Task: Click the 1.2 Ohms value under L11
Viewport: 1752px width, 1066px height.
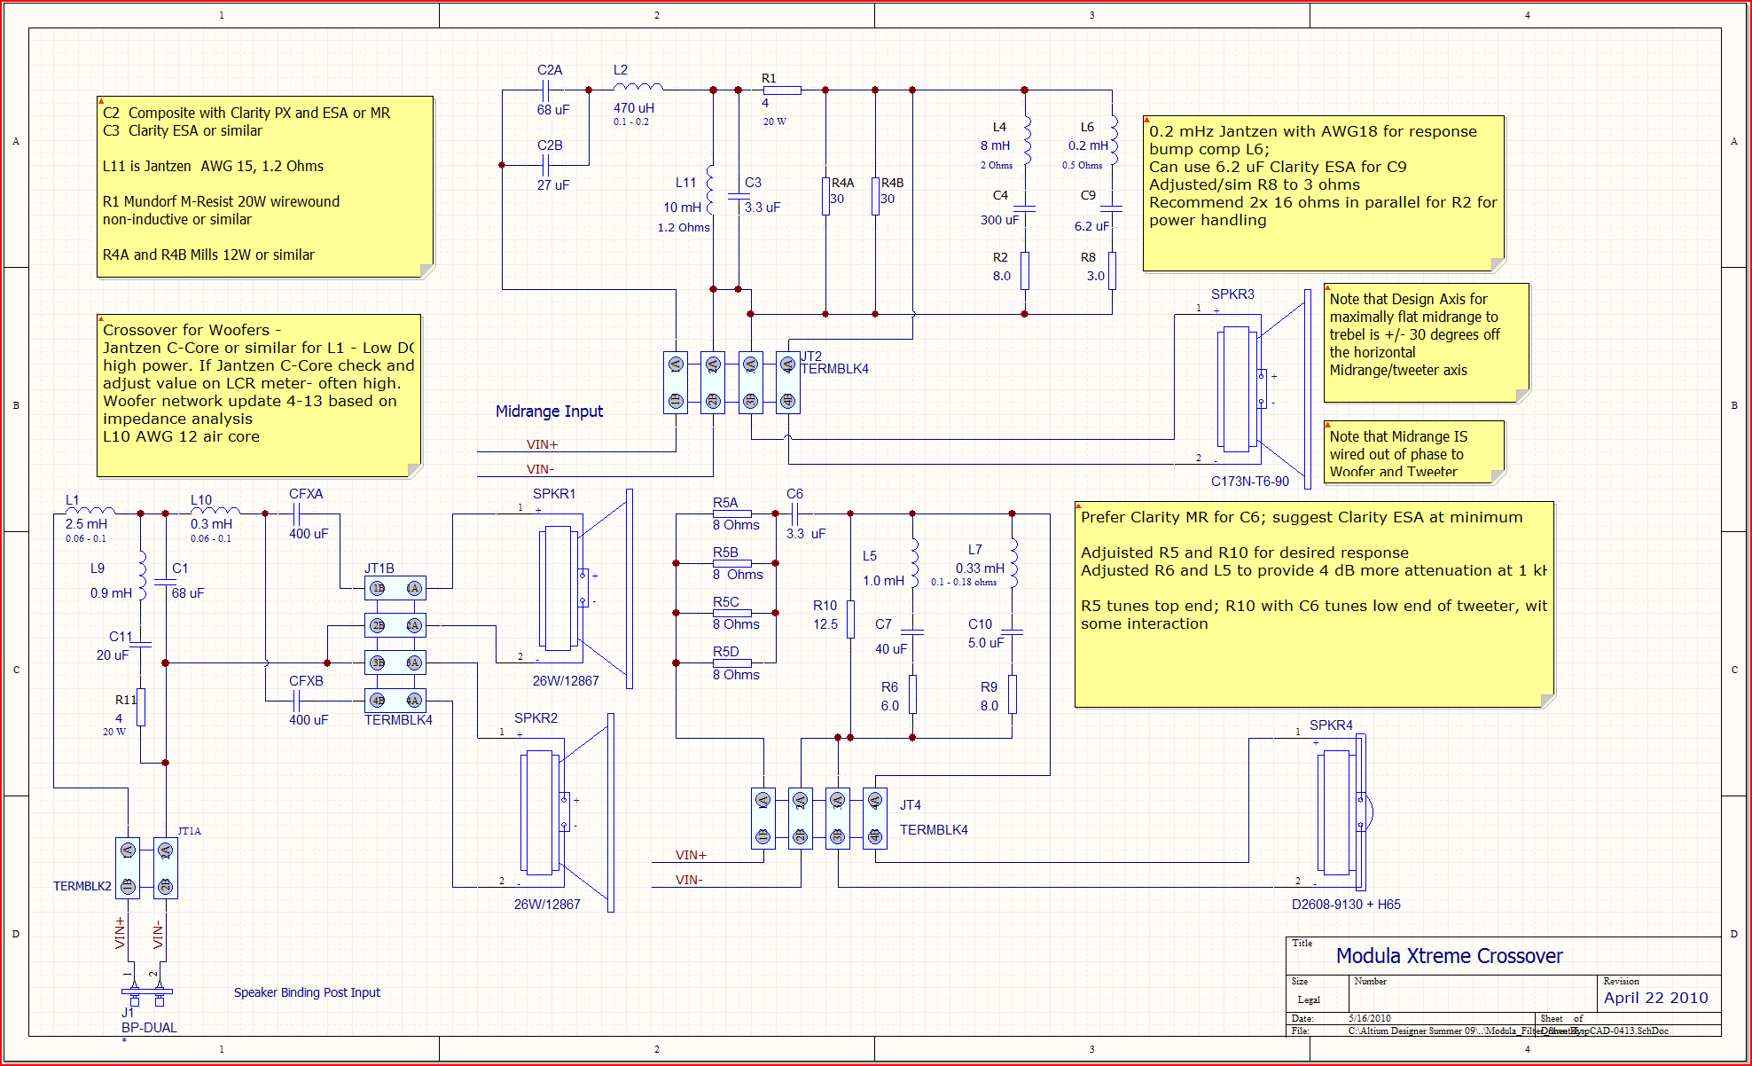Action: pyautogui.click(x=684, y=228)
